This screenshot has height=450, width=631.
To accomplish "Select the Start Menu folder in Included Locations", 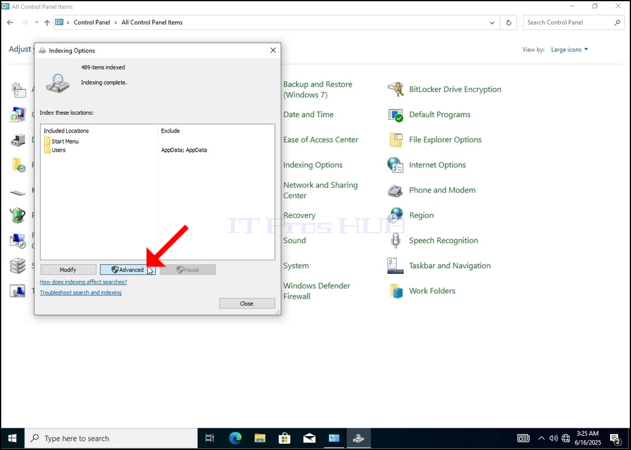I will pos(61,141).
